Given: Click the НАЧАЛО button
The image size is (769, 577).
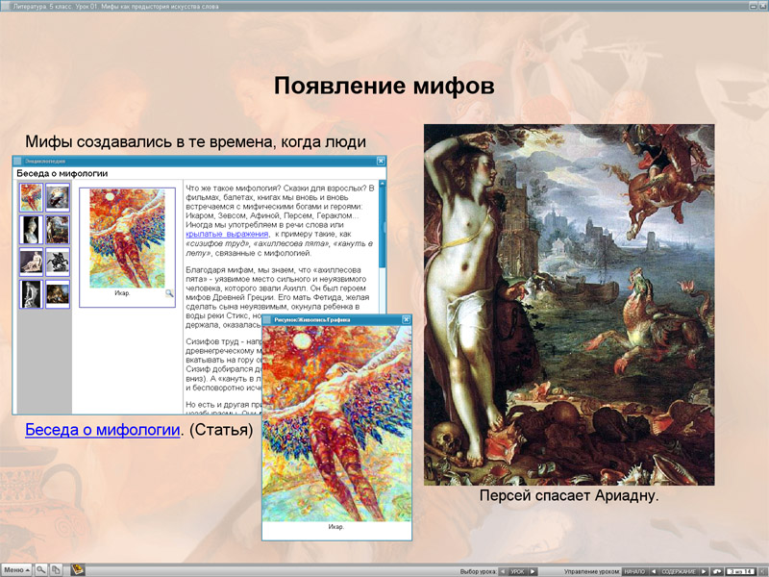Looking at the screenshot, I should point(634,571).
